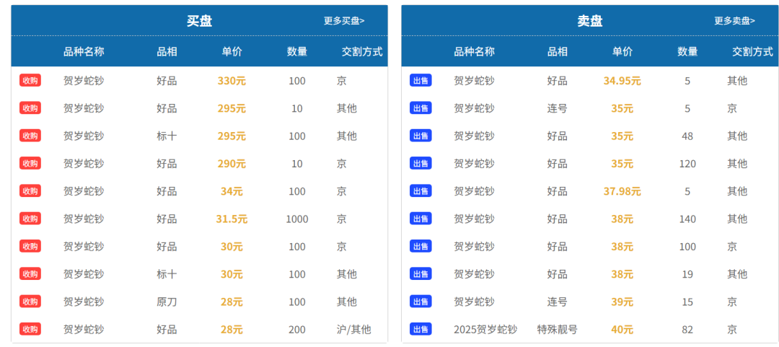Click 收购 badge on the 31.5元 row
The width and height of the screenshot is (779, 347).
coord(30,219)
